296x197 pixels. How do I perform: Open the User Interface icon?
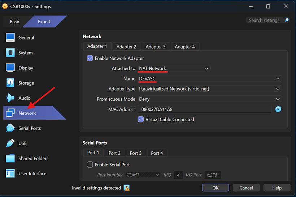pos(10,173)
